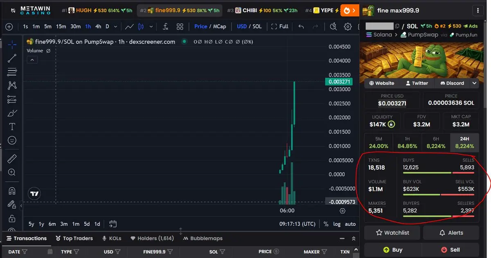The width and height of the screenshot is (491, 258).
Task: Toggle log scale on price axis
Action: (337, 224)
